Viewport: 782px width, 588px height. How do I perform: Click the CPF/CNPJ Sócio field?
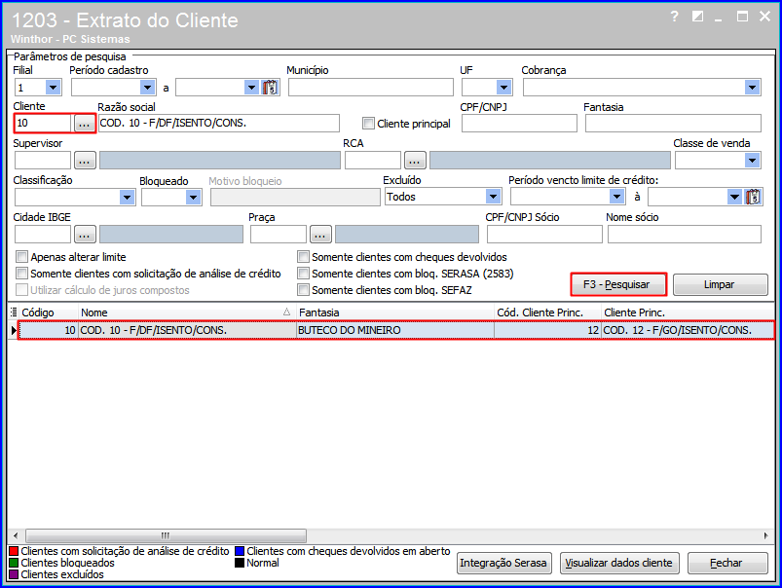click(544, 235)
